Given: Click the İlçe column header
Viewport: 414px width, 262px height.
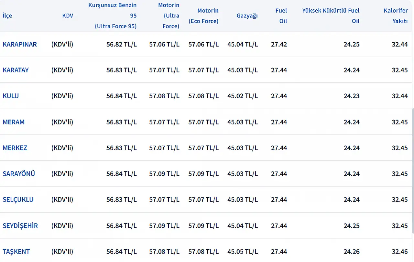Looking at the screenshot, I should click(7, 16).
